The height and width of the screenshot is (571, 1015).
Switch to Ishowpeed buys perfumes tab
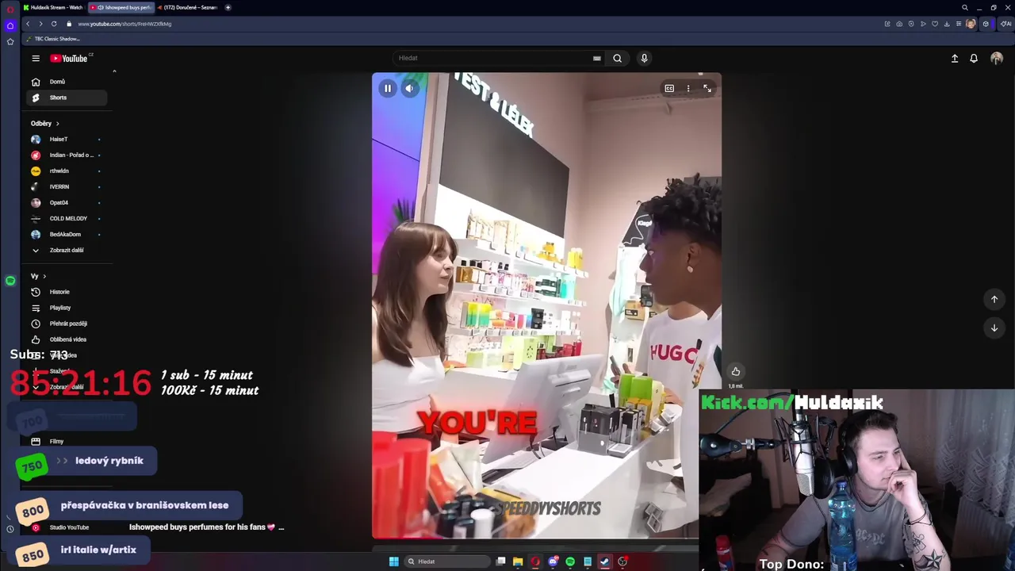pos(121,7)
